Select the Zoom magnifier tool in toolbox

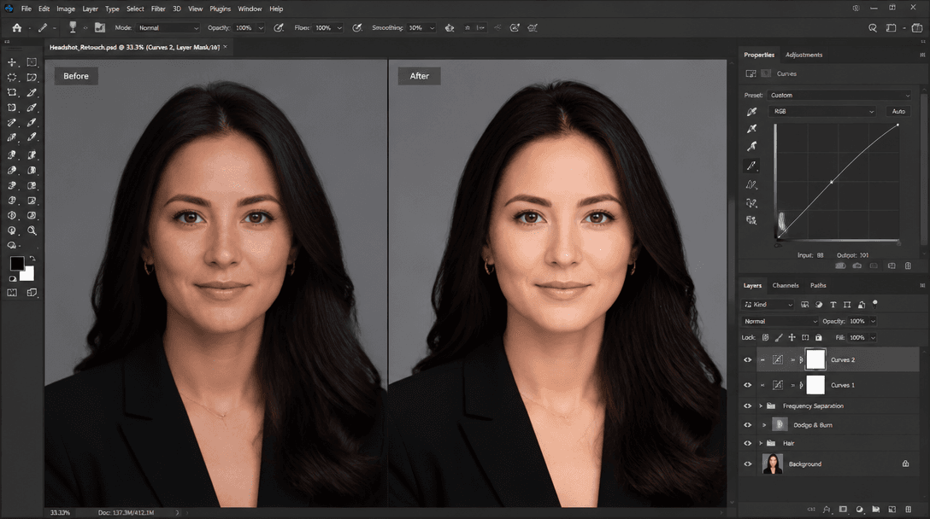point(32,230)
